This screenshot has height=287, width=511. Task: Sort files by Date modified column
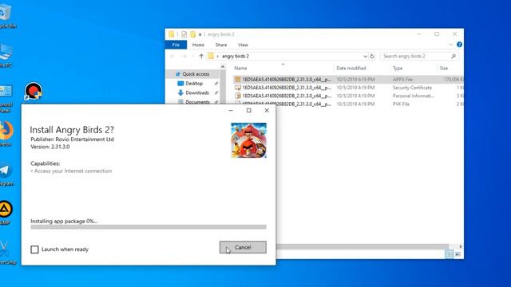click(351, 69)
